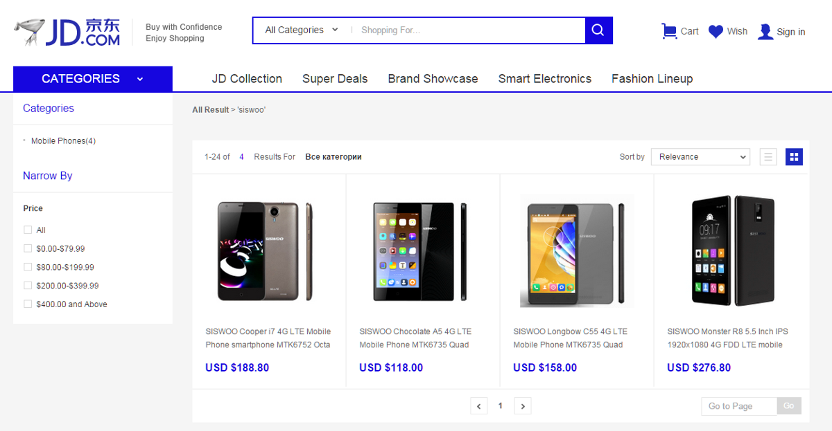
Task: Check the $80.00-$199.99 price filter
Action: click(28, 267)
